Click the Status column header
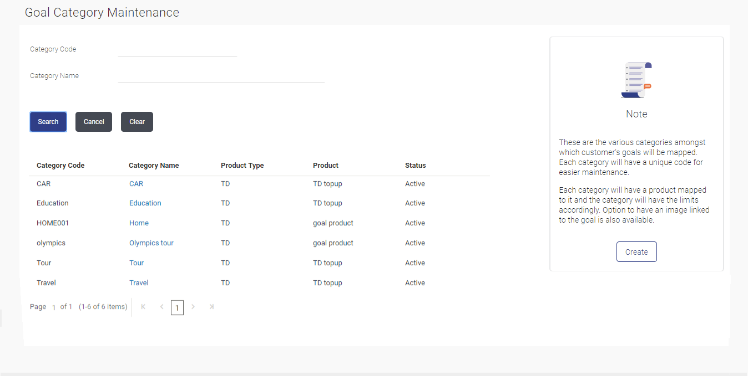The height and width of the screenshot is (376, 748). (x=416, y=166)
